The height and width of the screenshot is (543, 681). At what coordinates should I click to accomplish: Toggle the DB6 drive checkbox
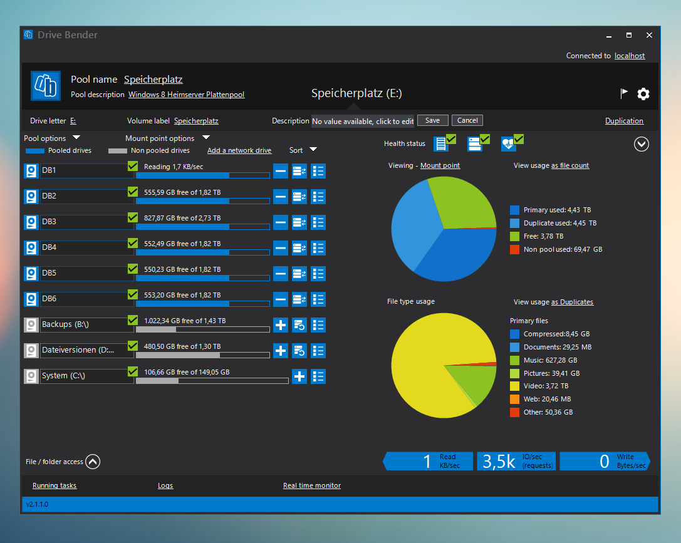[133, 294]
